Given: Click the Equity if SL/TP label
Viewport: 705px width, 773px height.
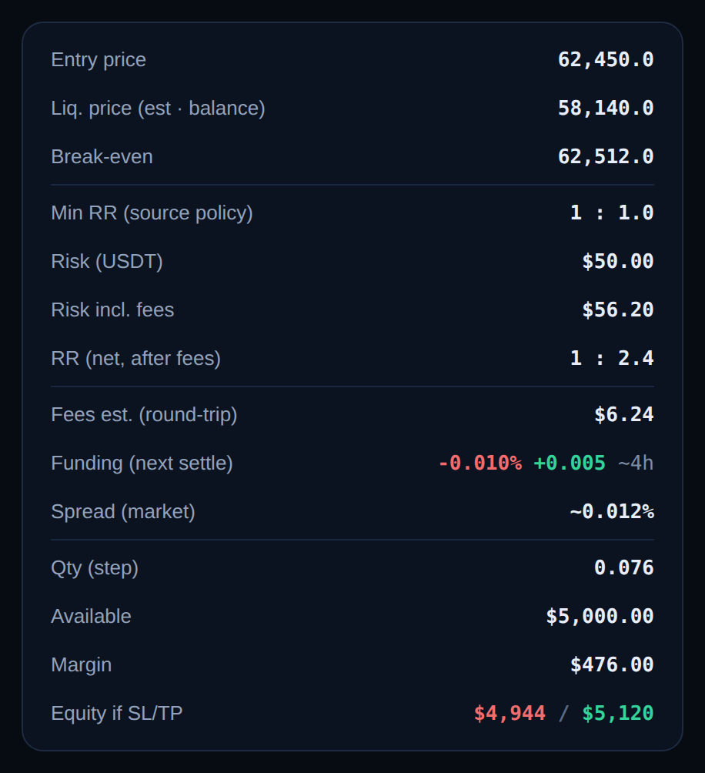Looking at the screenshot, I should (117, 714).
